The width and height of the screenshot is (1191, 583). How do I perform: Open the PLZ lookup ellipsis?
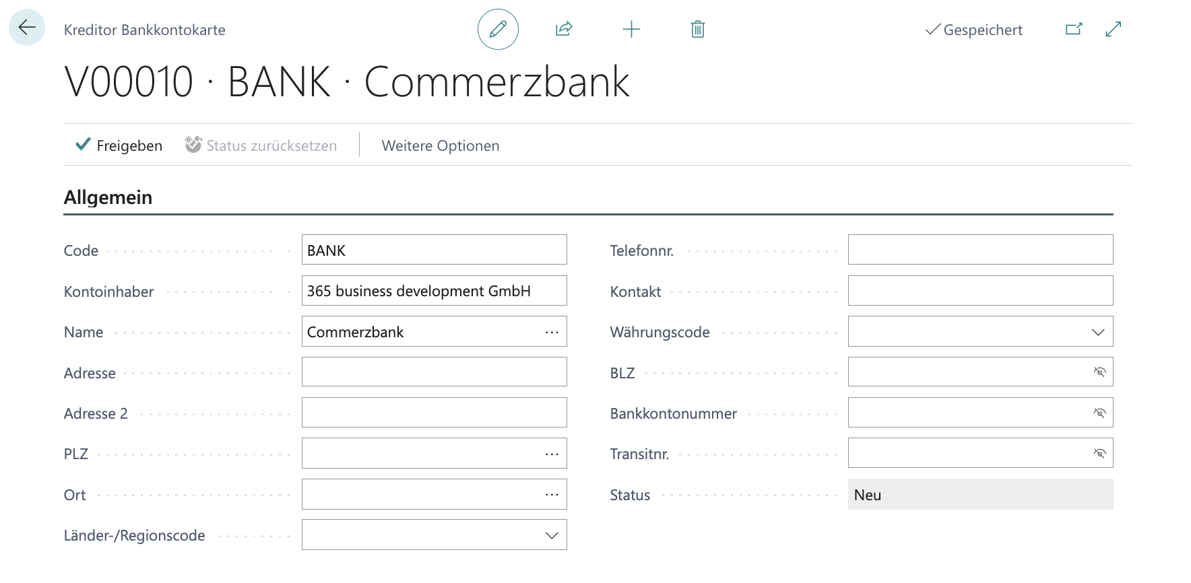pyautogui.click(x=552, y=454)
